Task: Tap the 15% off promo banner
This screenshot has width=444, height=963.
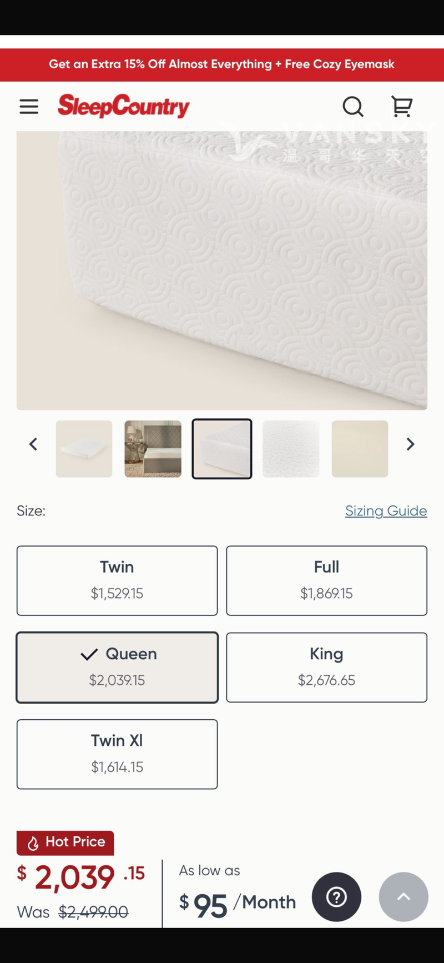Action: pyautogui.click(x=222, y=64)
